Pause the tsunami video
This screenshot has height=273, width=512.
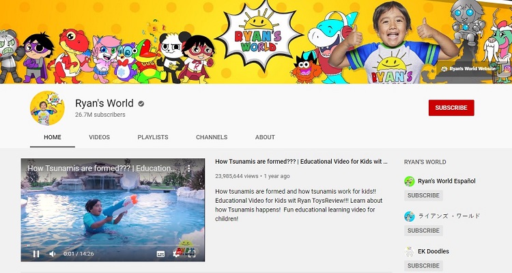tap(36, 254)
